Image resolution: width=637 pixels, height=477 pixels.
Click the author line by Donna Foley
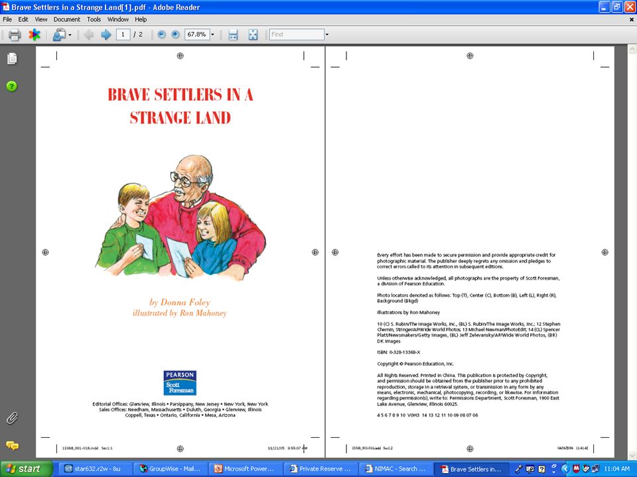tap(180, 302)
